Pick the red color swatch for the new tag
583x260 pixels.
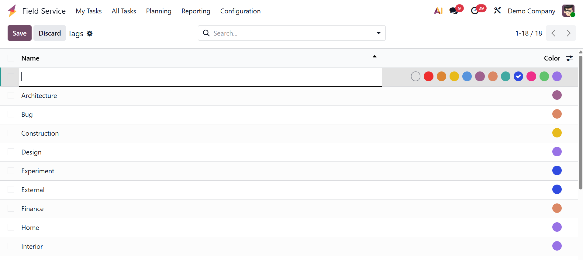[x=429, y=76]
